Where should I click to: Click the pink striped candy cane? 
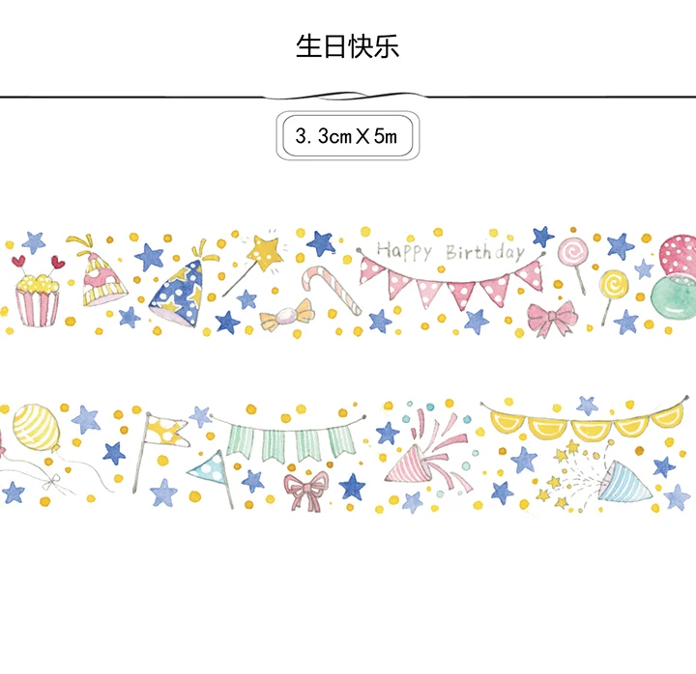coord(331,290)
